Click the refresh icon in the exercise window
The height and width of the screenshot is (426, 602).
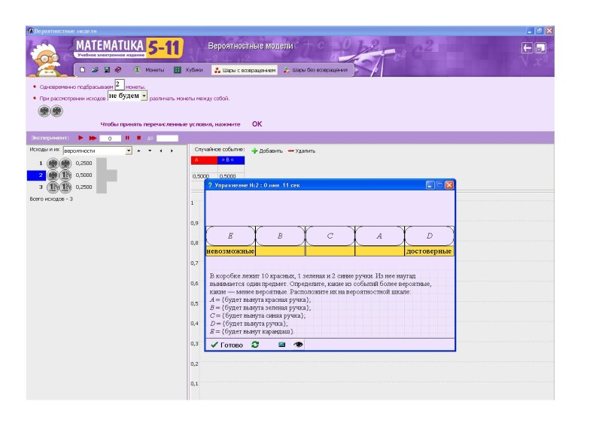click(255, 344)
